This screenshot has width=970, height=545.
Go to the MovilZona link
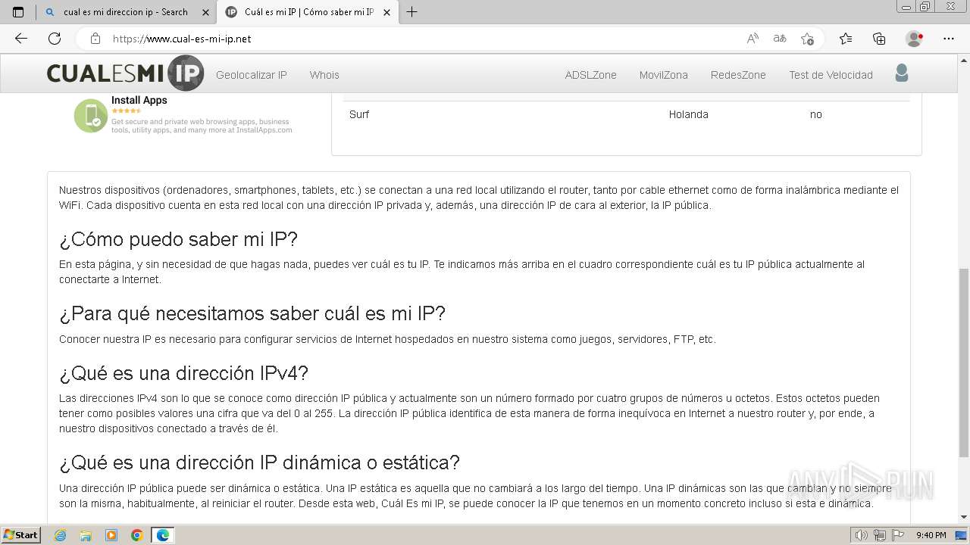[664, 75]
